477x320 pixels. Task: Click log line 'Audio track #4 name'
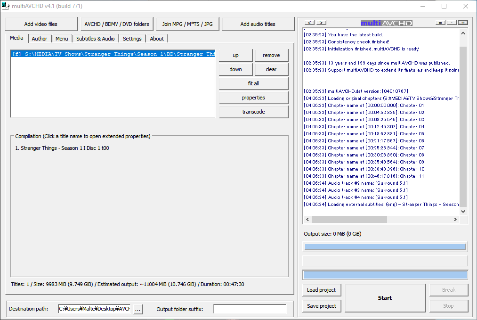click(356, 197)
